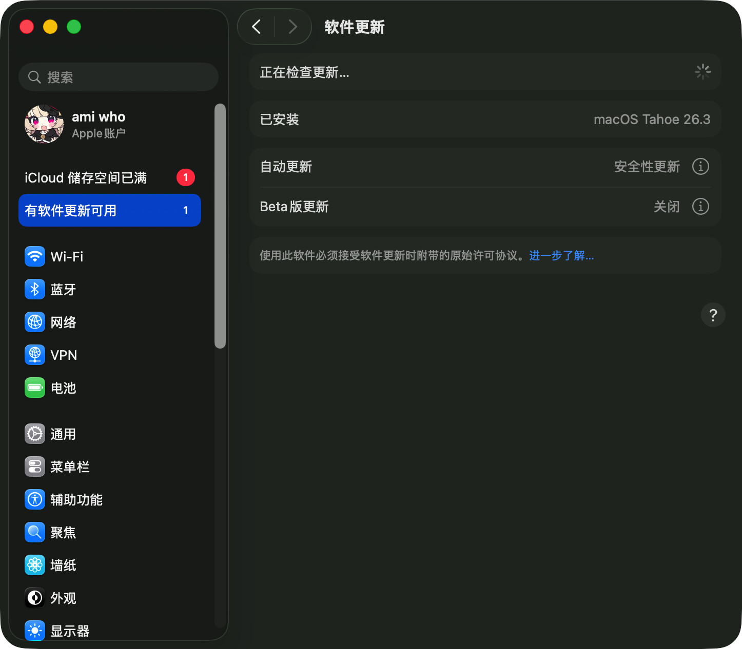The image size is (742, 649).
Task: Select 有软件更新可用 in sidebar
Action: [x=110, y=210]
